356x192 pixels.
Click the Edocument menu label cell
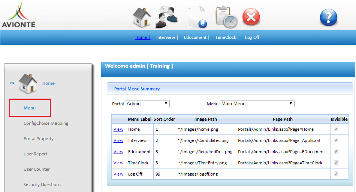click(x=140, y=152)
